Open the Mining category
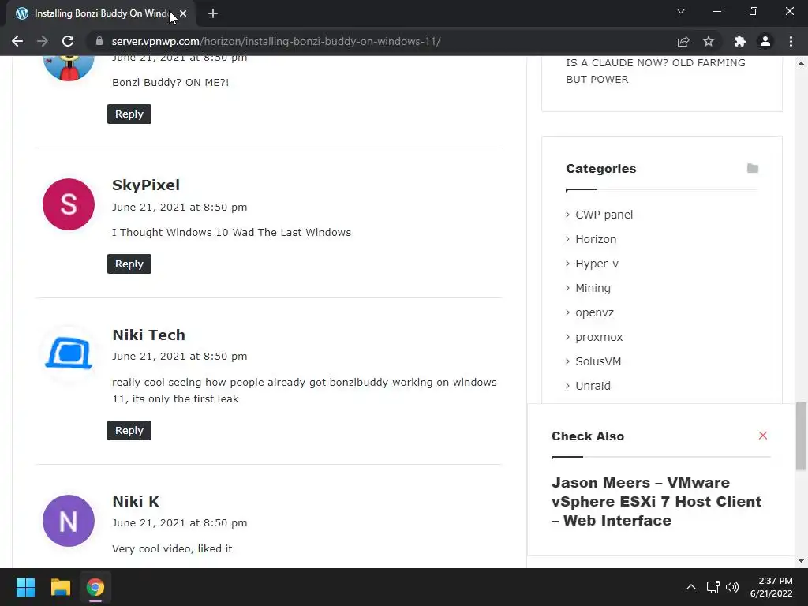808x606 pixels. coord(593,288)
